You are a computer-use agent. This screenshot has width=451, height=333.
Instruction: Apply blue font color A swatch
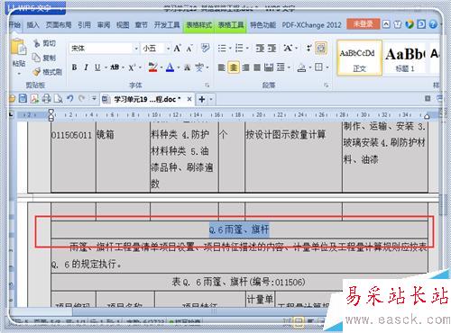point(170,67)
